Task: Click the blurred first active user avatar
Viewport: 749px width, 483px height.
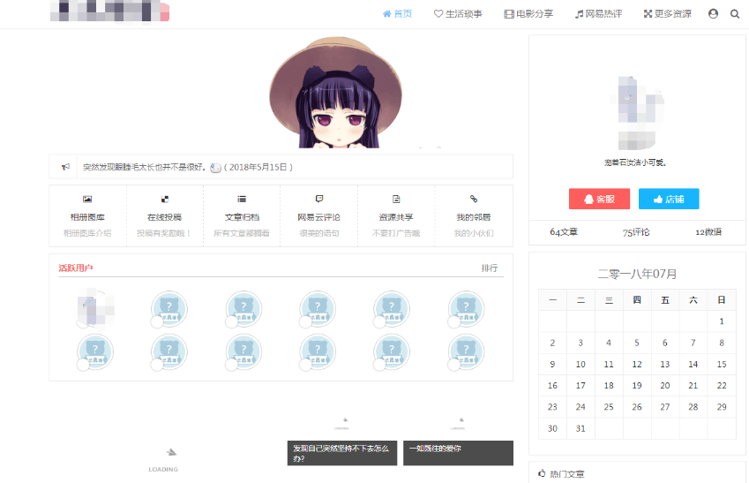Action: click(x=95, y=309)
